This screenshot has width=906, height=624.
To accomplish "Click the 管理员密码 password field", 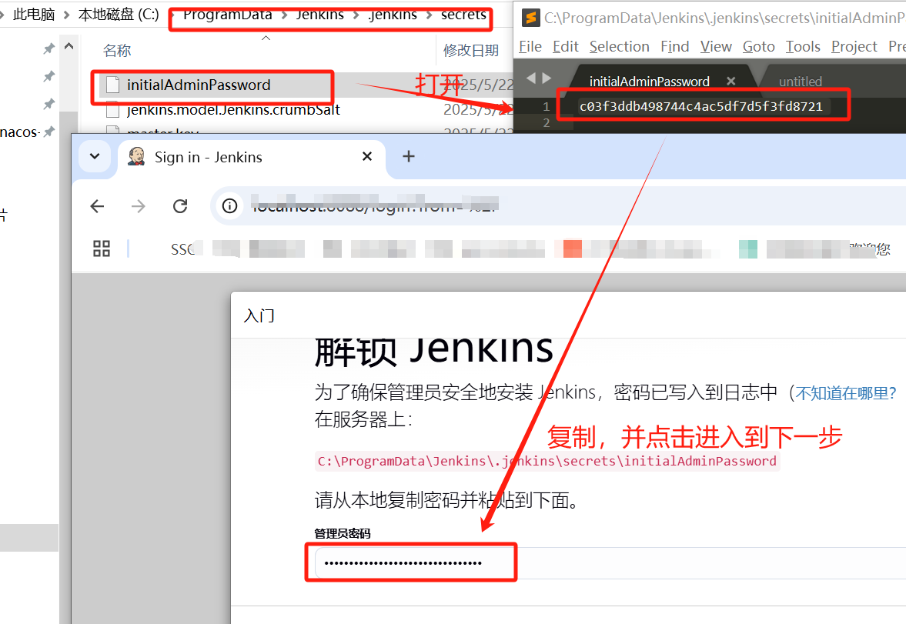I will coord(610,562).
